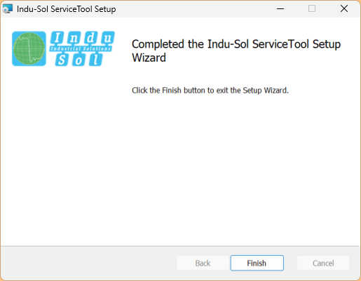Click the 'Indu-Sol ServiceTool Setup' window title
The width and height of the screenshot is (361, 281).
(67, 9)
